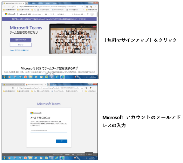Open new tab plus in lower browser

[49, 85]
